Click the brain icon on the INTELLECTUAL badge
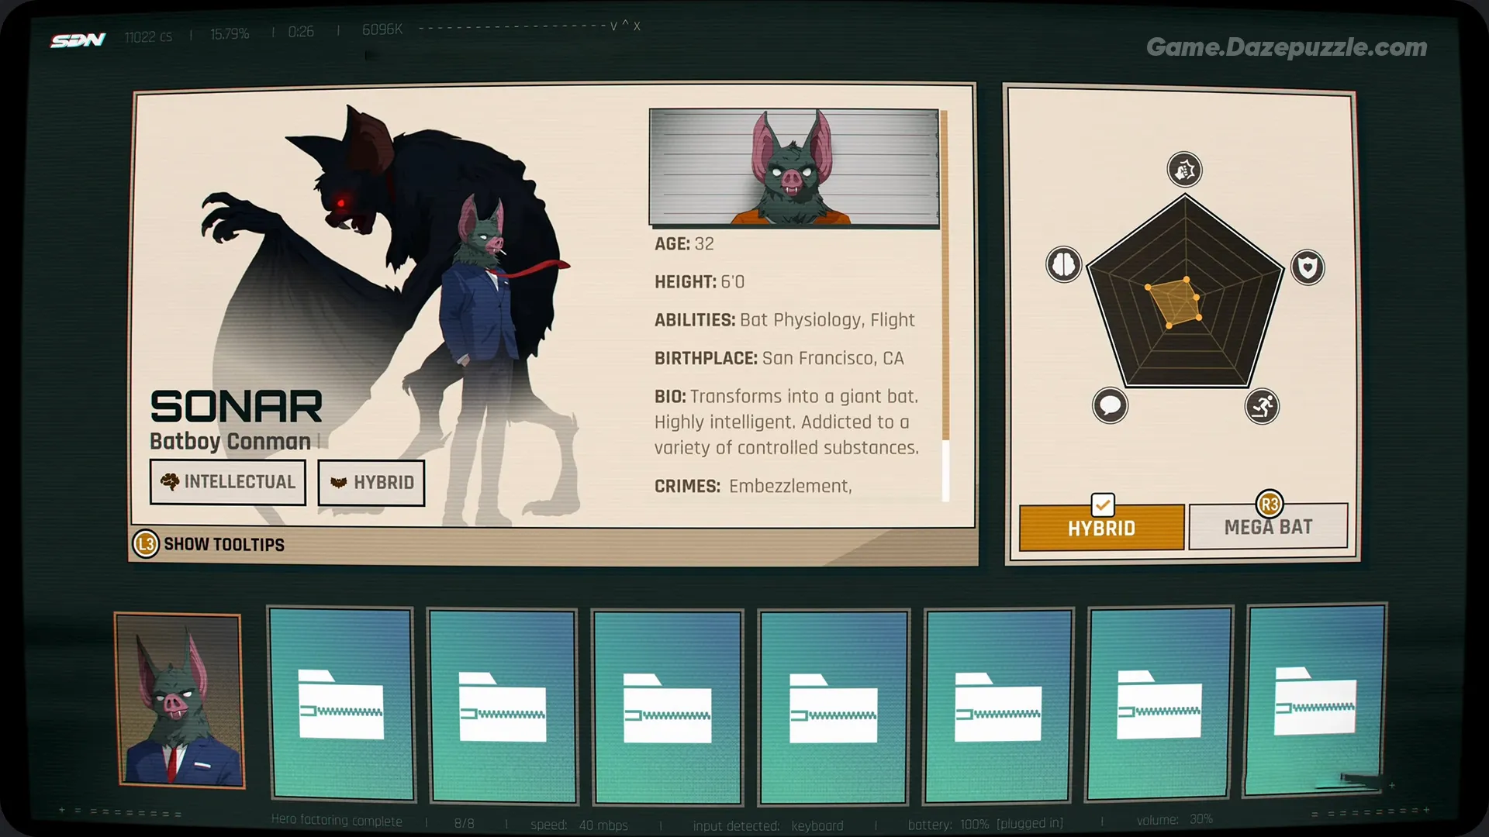Viewport: 1489px width, 837px height. coord(169,481)
